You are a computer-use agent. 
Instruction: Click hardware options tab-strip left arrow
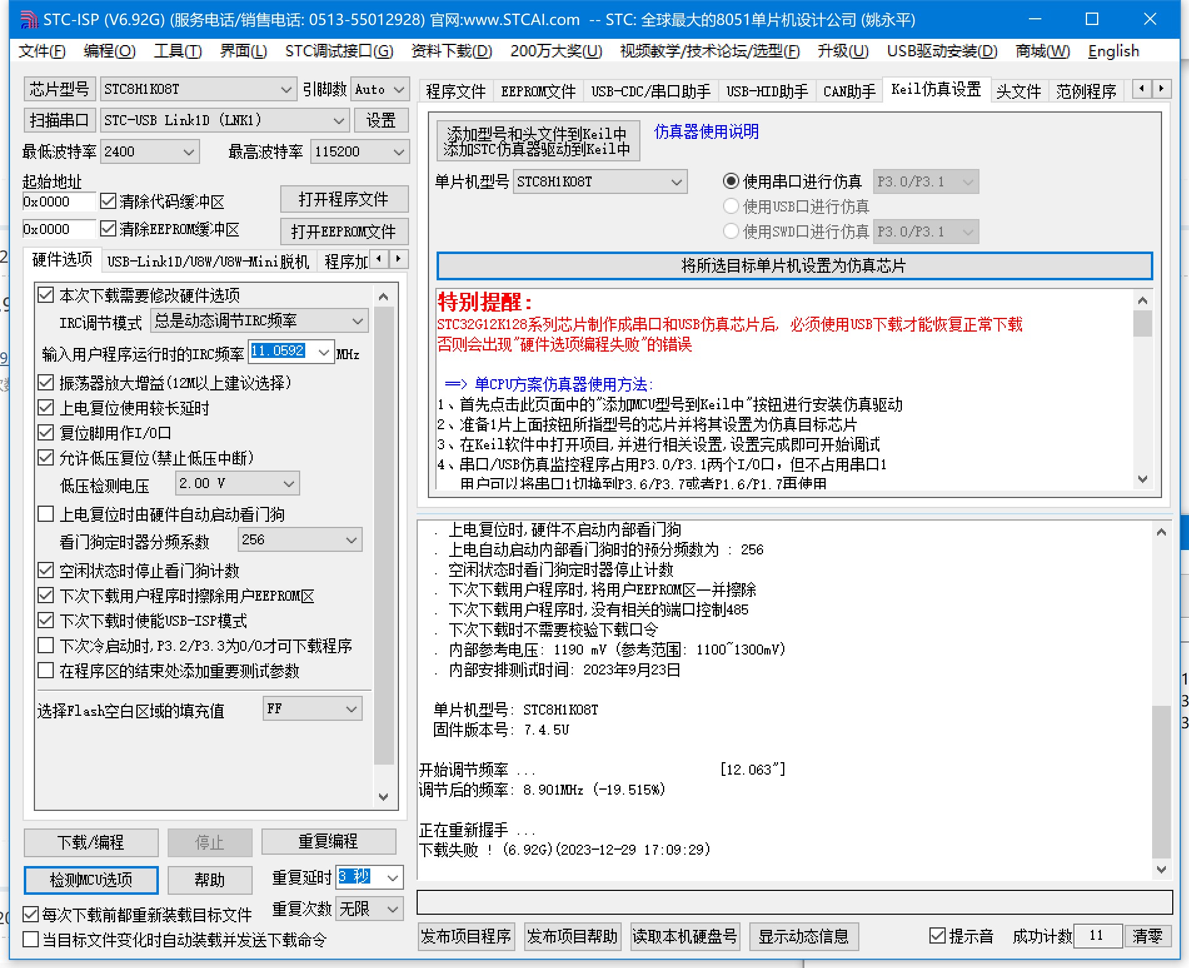[379, 258]
